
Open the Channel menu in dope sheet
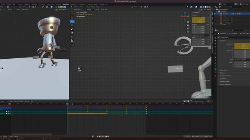coord(27,101)
